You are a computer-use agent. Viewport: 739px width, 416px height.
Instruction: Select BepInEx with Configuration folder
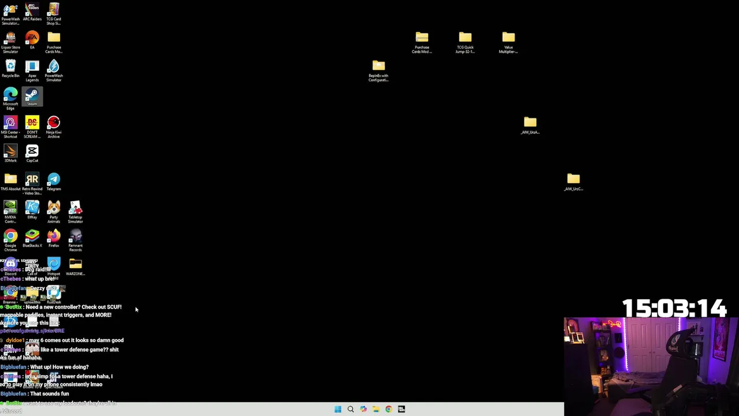pyautogui.click(x=379, y=70)
